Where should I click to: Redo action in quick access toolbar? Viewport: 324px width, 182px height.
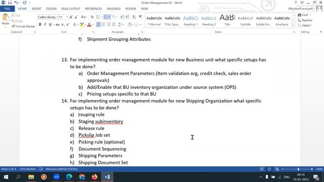[x=24, y=3]
